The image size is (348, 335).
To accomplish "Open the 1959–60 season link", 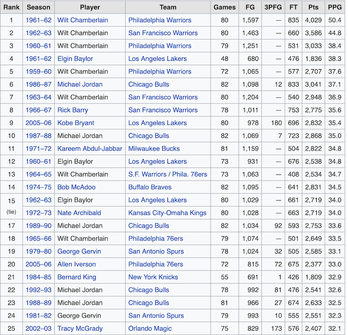I will pyautogui.click(x=38, y=72).
